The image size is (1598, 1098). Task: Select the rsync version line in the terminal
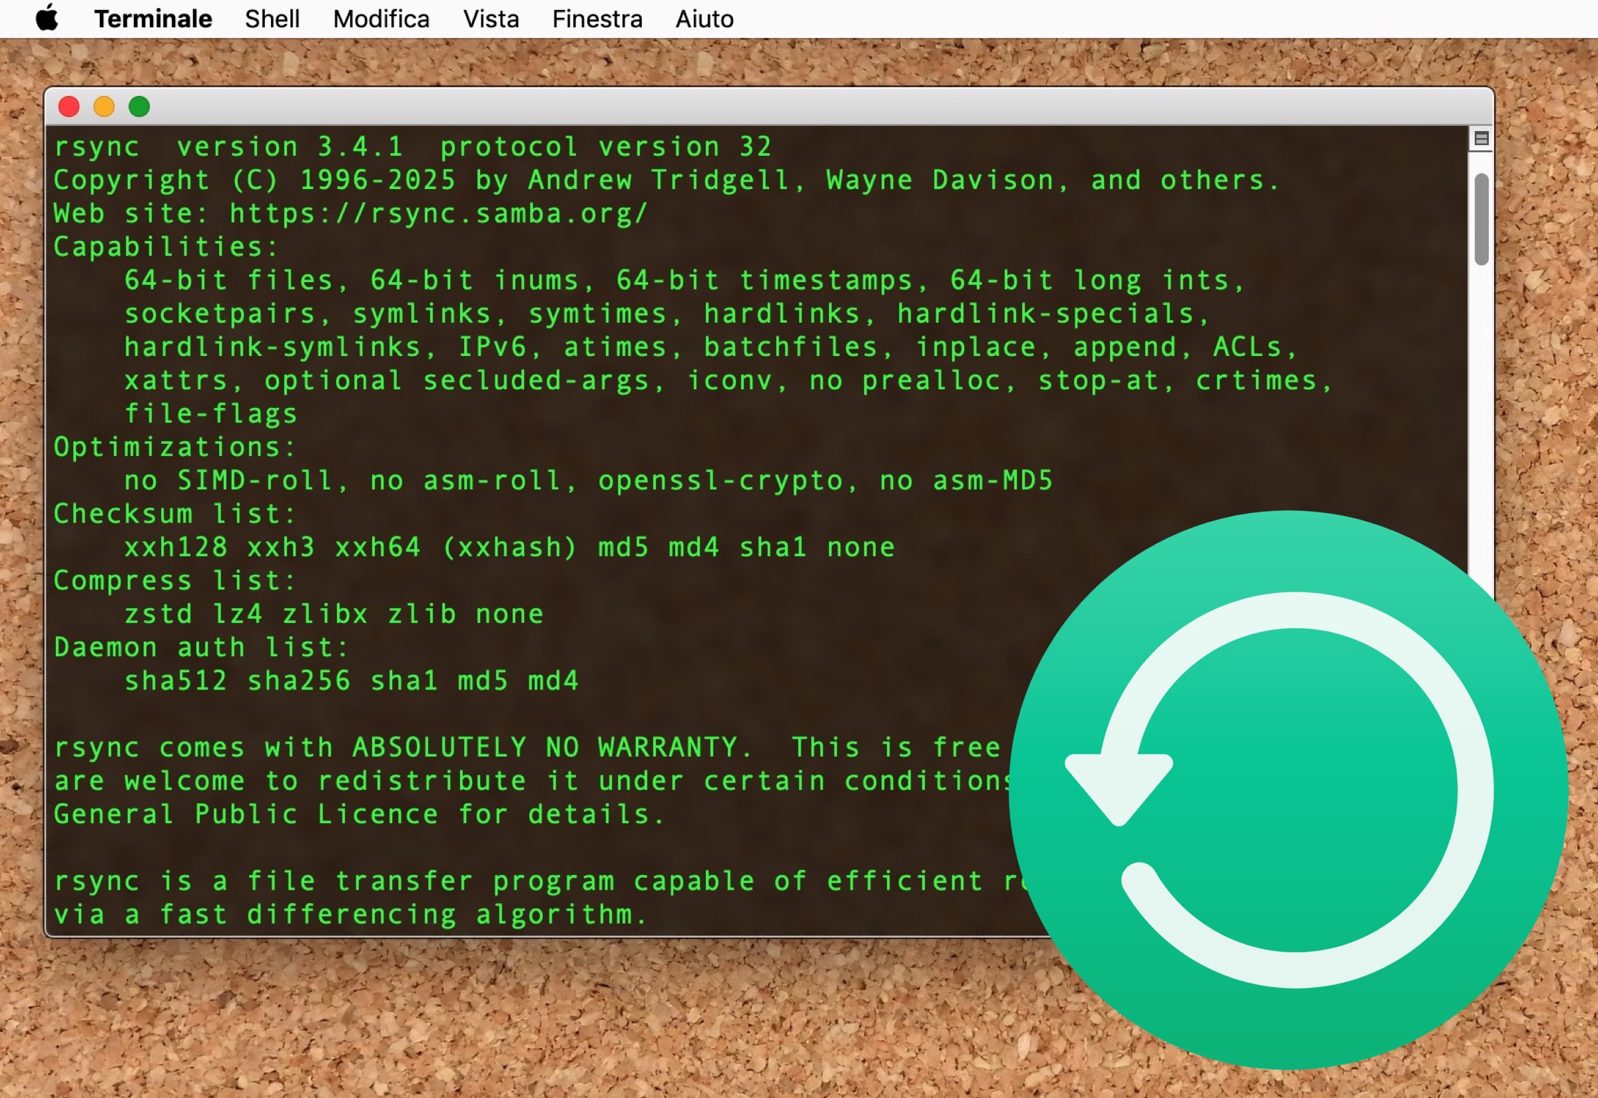tap(413, 146)
